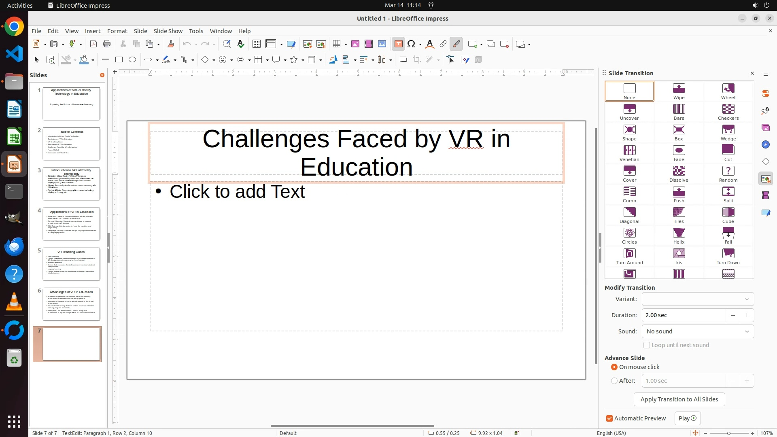Click the Insert Text Box toolbar icon
This screenshot has height=437, width=777.
(398, 44)
